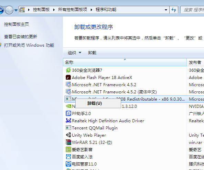Image resolution: width=204 pixels, height=170 pixels.
Task: Select Unity Web Player entry name
Action: [89, 135]
